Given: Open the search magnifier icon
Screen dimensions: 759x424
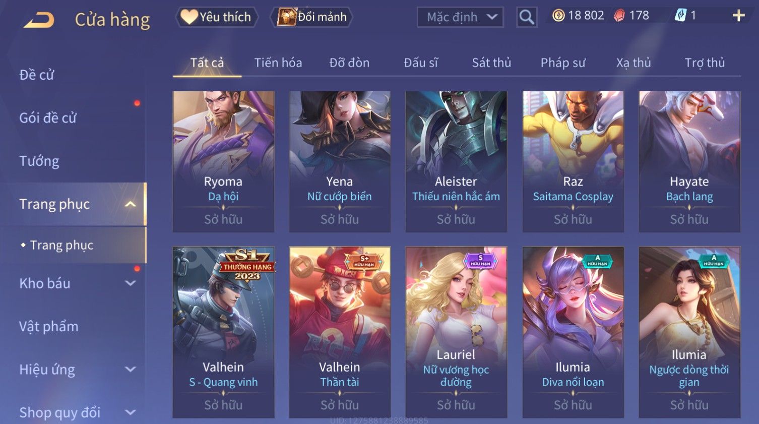Looking at the screenshot, I should click(527, 18).
